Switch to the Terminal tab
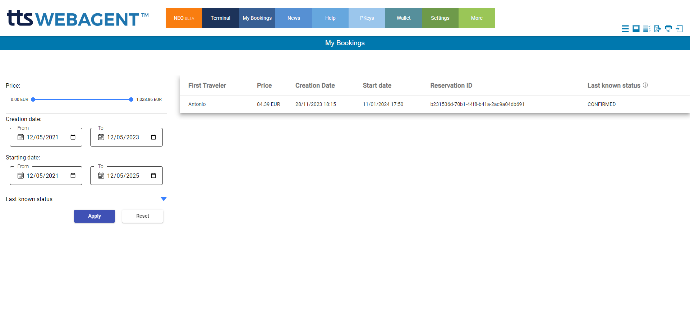 click(x=220, y=18)
